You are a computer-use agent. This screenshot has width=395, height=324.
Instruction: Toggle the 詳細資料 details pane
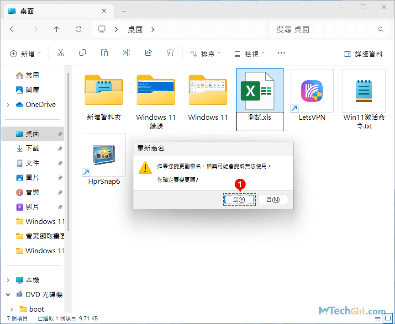coord(363,53)
